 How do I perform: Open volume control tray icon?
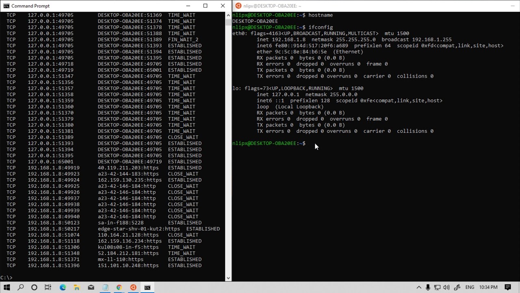click(x=447, y=287)
